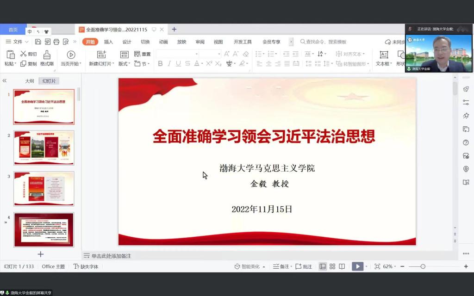Click the print icon in quick access bar
474x296 pixels.
click(x=56, y=42)
